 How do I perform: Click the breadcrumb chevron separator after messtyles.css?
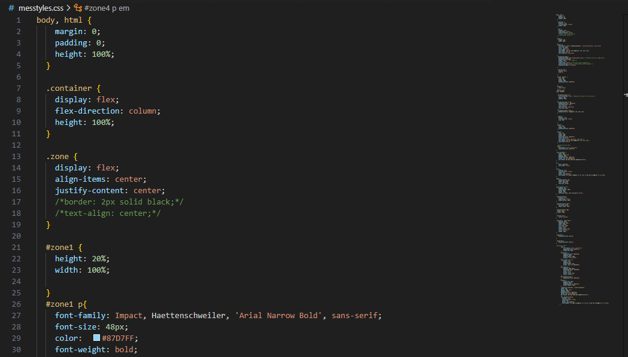(x=68, y=8)
